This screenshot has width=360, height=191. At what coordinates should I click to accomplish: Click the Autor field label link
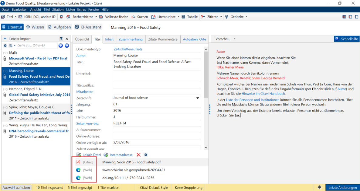click(x=81, y=56)
